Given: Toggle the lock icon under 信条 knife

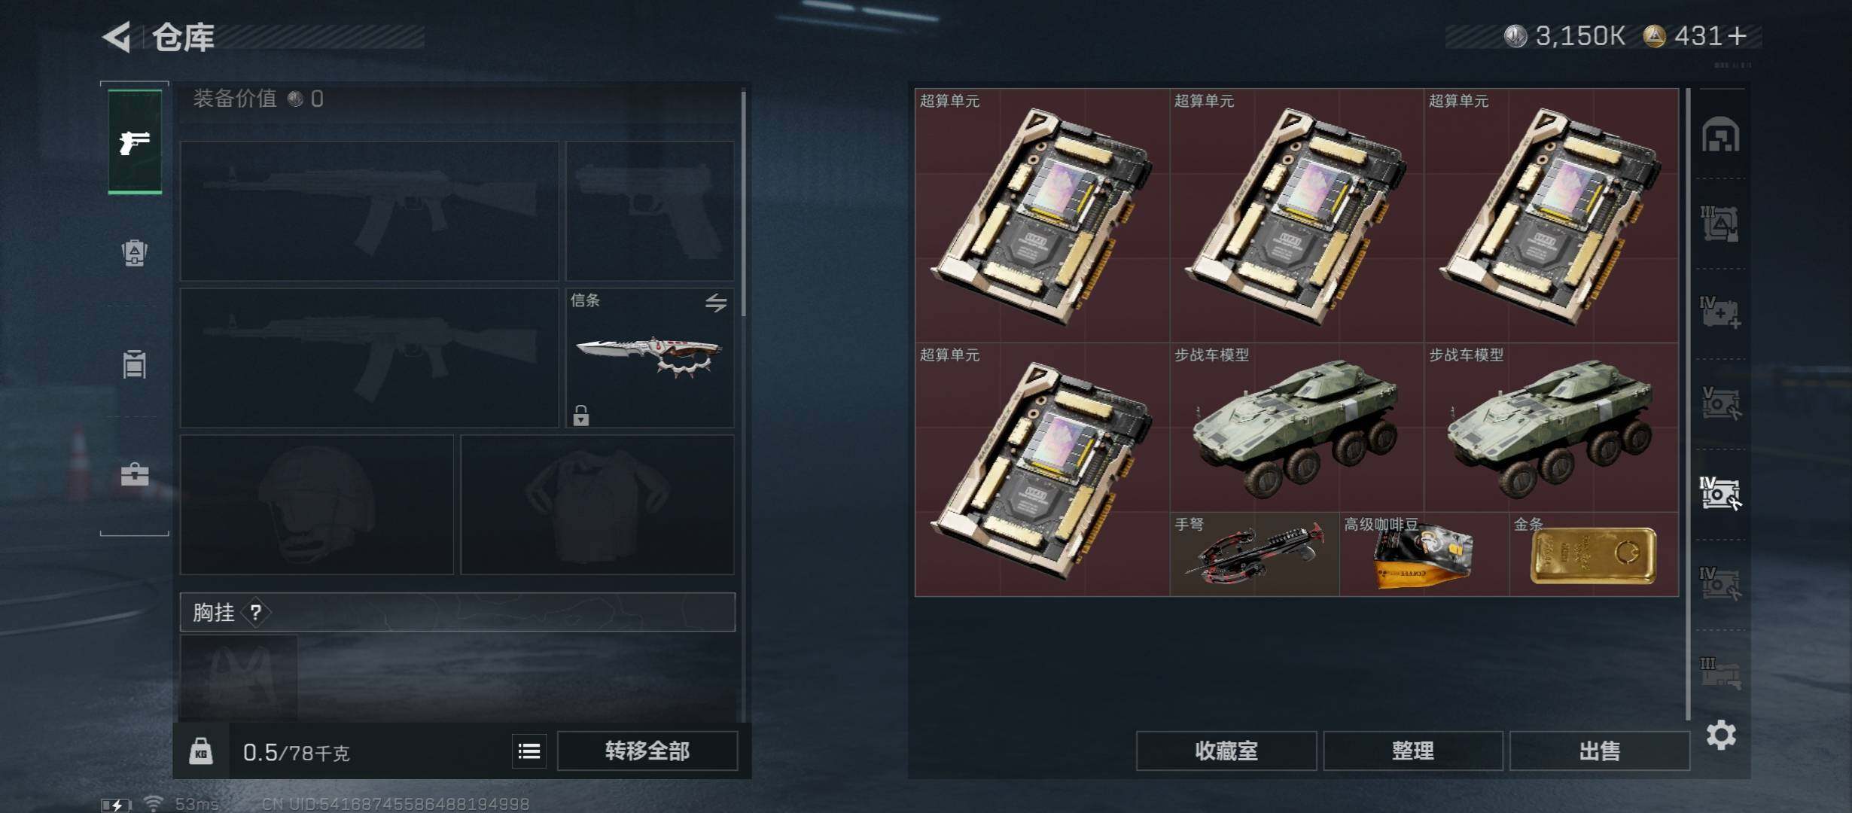Looking at the screenshot, I should tap(580, 416).
